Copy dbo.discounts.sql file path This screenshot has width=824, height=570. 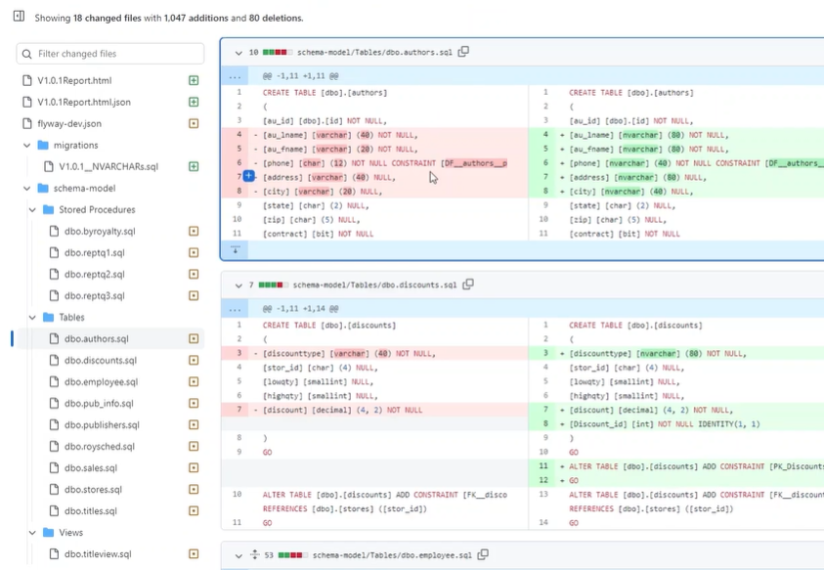468,285
